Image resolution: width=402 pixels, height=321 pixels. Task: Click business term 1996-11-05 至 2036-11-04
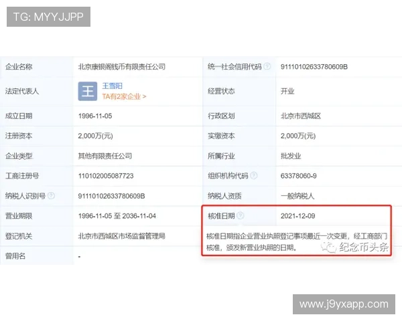(x=117, y=216)
